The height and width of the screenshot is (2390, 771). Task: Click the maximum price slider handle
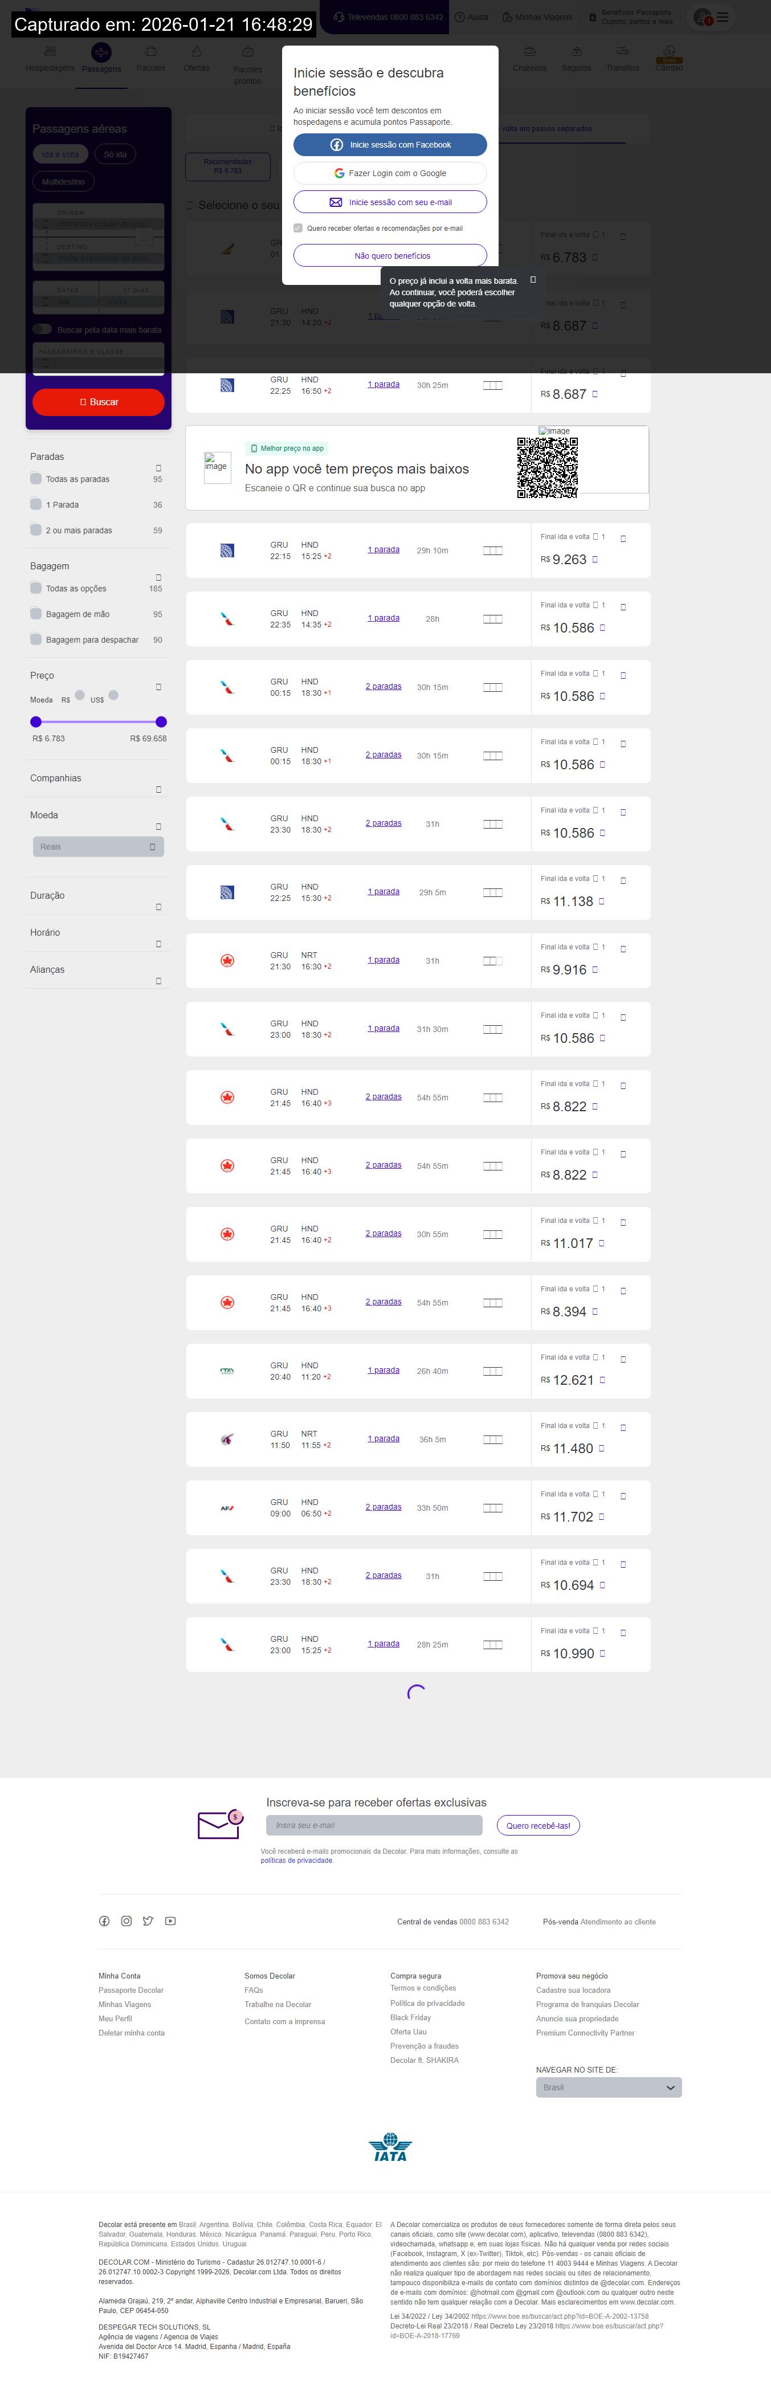(161, 722)
